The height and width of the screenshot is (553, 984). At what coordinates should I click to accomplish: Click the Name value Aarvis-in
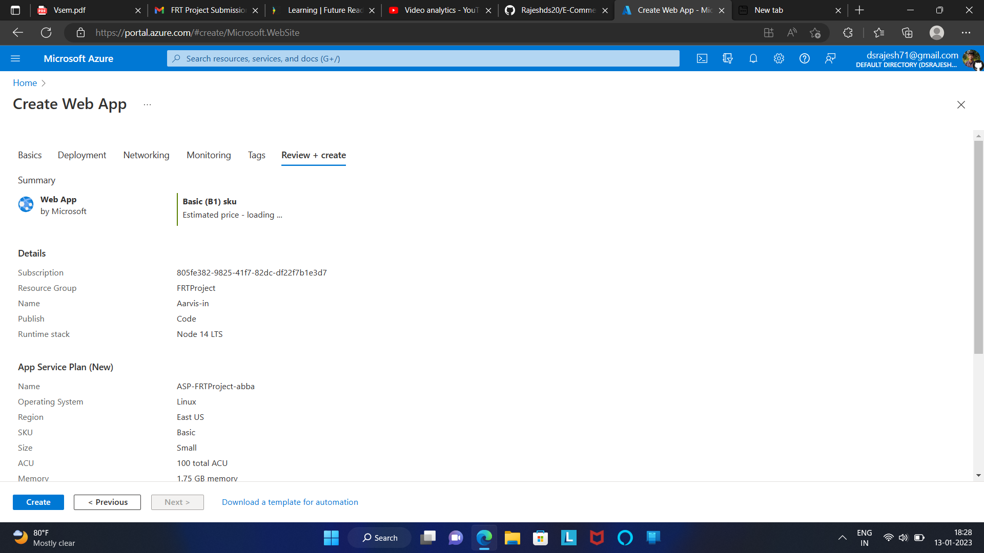point(193,304)
